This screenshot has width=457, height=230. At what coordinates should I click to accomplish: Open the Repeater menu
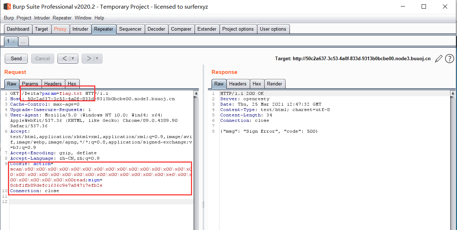point(62,18)
